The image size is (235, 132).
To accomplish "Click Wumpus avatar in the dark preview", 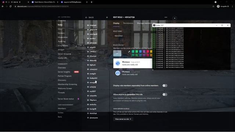I will click(117, 73).
